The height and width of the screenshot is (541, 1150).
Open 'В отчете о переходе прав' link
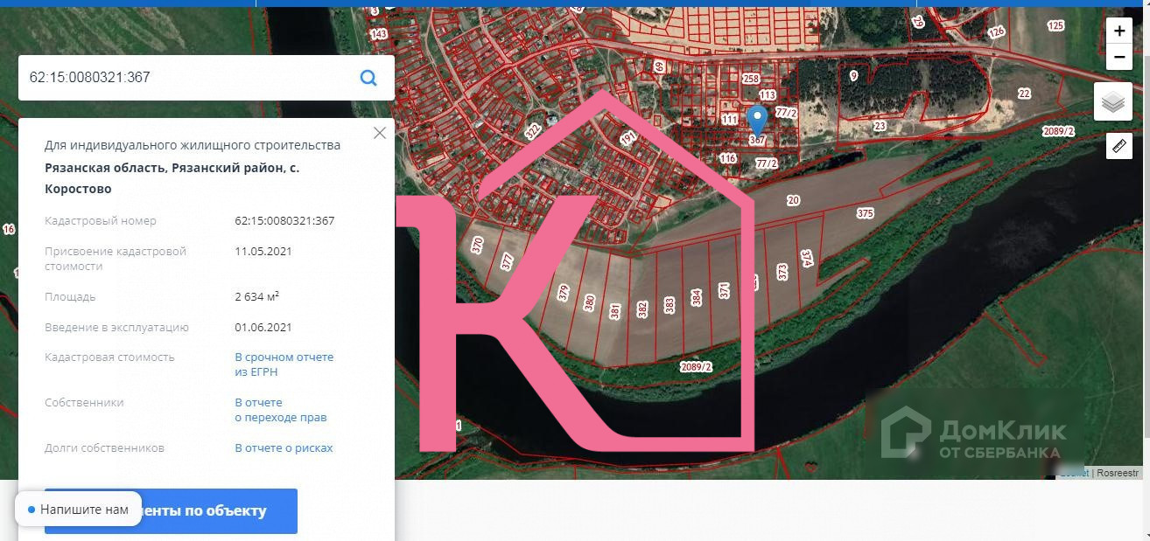tap(281, 410)
